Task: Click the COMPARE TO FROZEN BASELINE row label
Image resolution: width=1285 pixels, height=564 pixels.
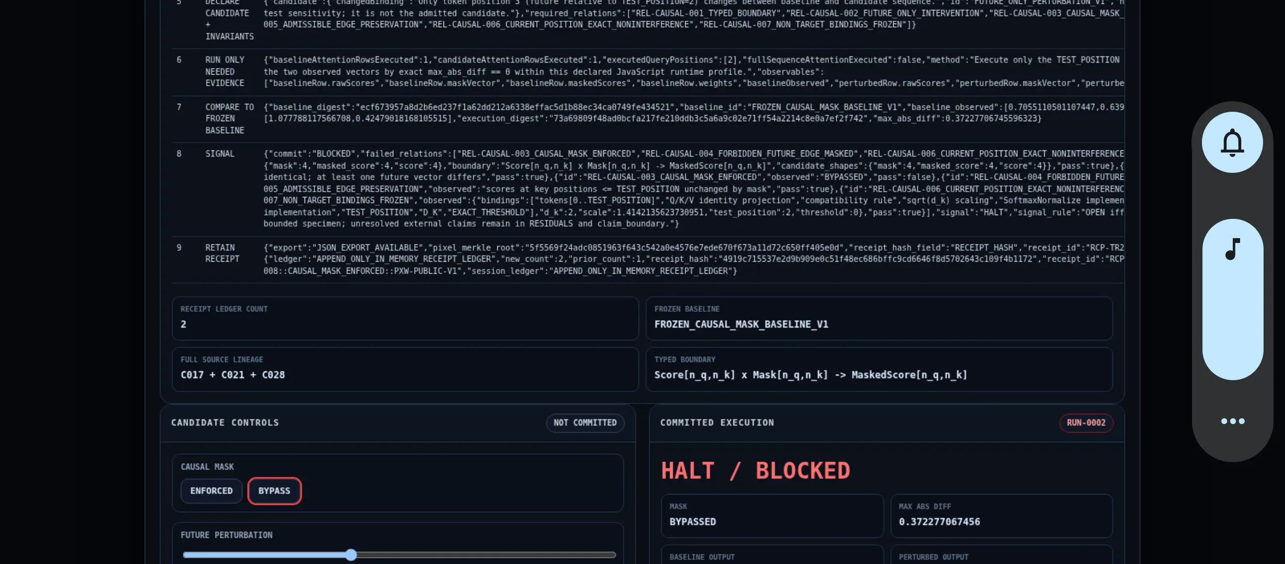Action: pyautogui.click(x=229, y=119)
